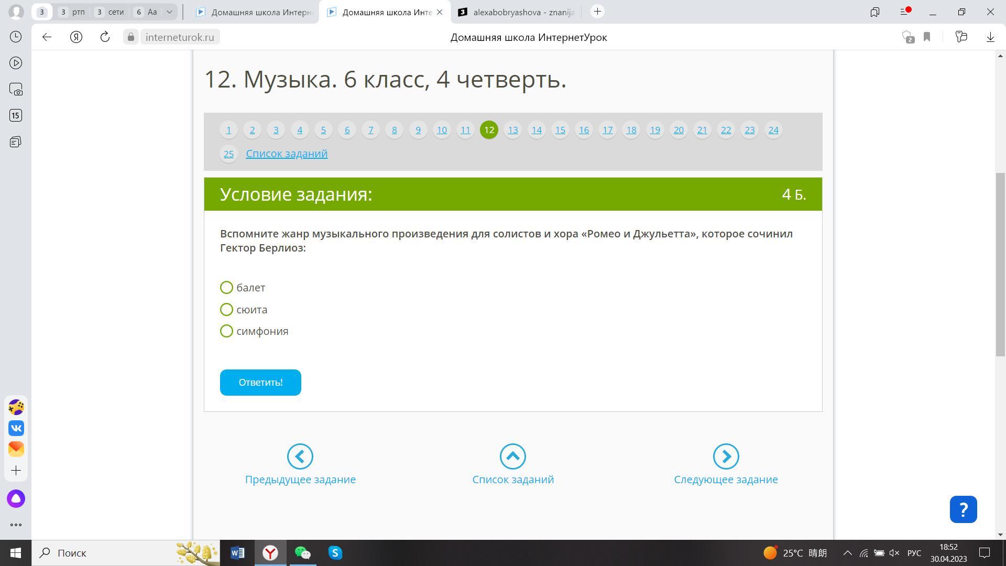This screenshot has width=1006, height=566.
Task: Open the history clock icon in sidebar
Action: click(x=16, y=37)
